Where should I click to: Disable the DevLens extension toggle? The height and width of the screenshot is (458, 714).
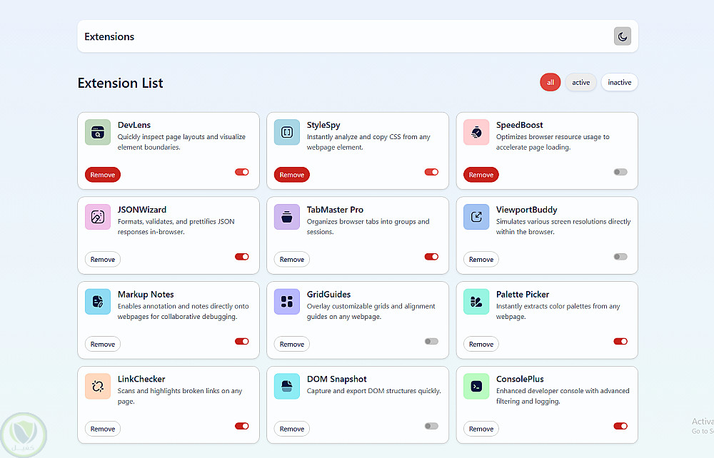pyautogui.click(x=242, y=172)
